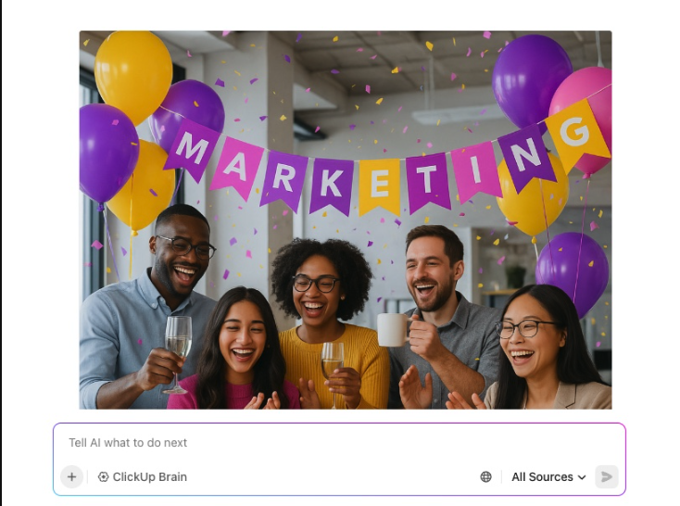This screenshot has width=680, height=506.
Task: Focus the 'Tell AI what to do next' field
Action: (x=339, y=443)
